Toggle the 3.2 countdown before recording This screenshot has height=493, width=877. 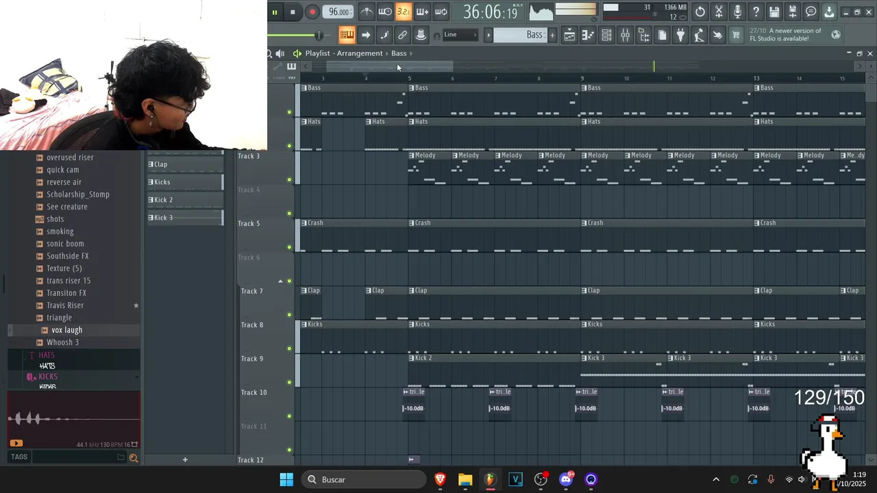404,12
